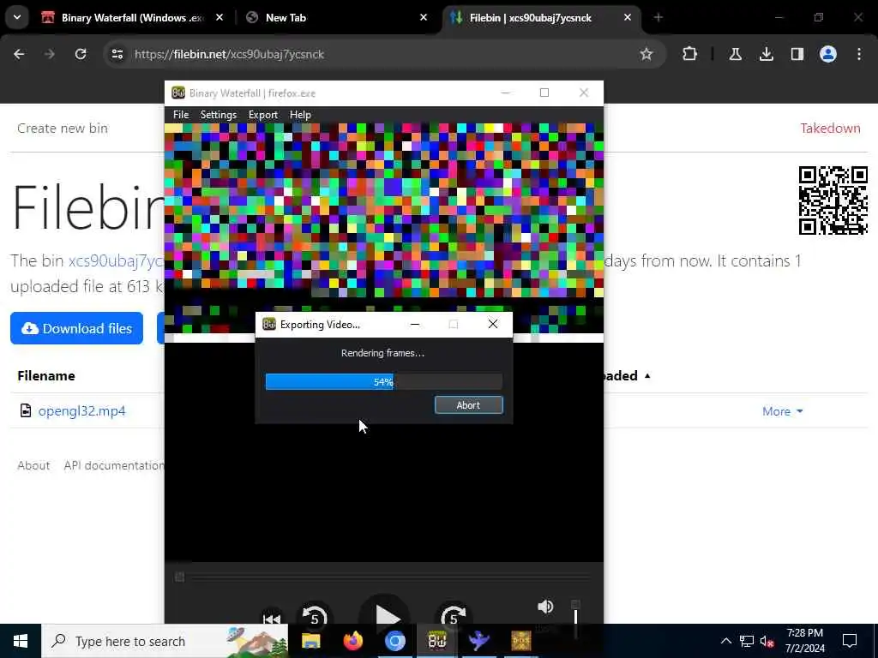Skip forward 5 seconds in Binary Waterfall

454,615
